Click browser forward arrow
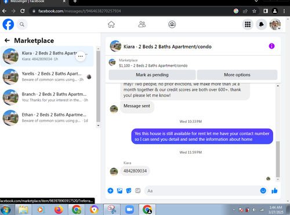290x215 pixels. pos(13,11)
